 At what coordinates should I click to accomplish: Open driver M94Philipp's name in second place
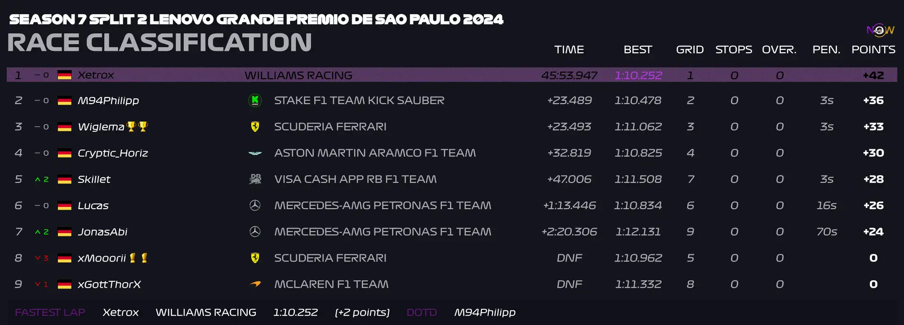[x=108, y=100]
